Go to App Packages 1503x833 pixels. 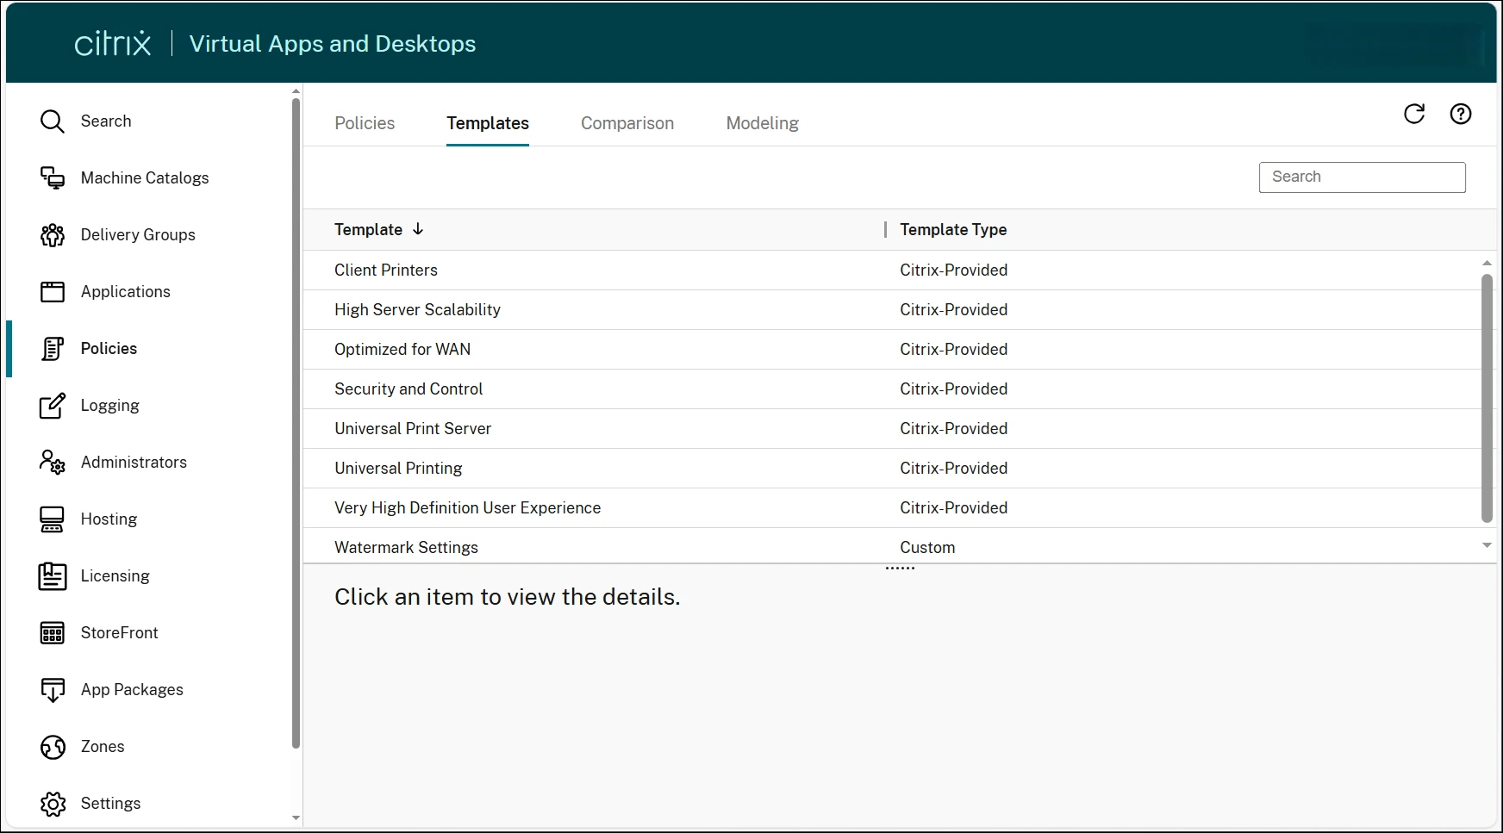pos(132,690)
